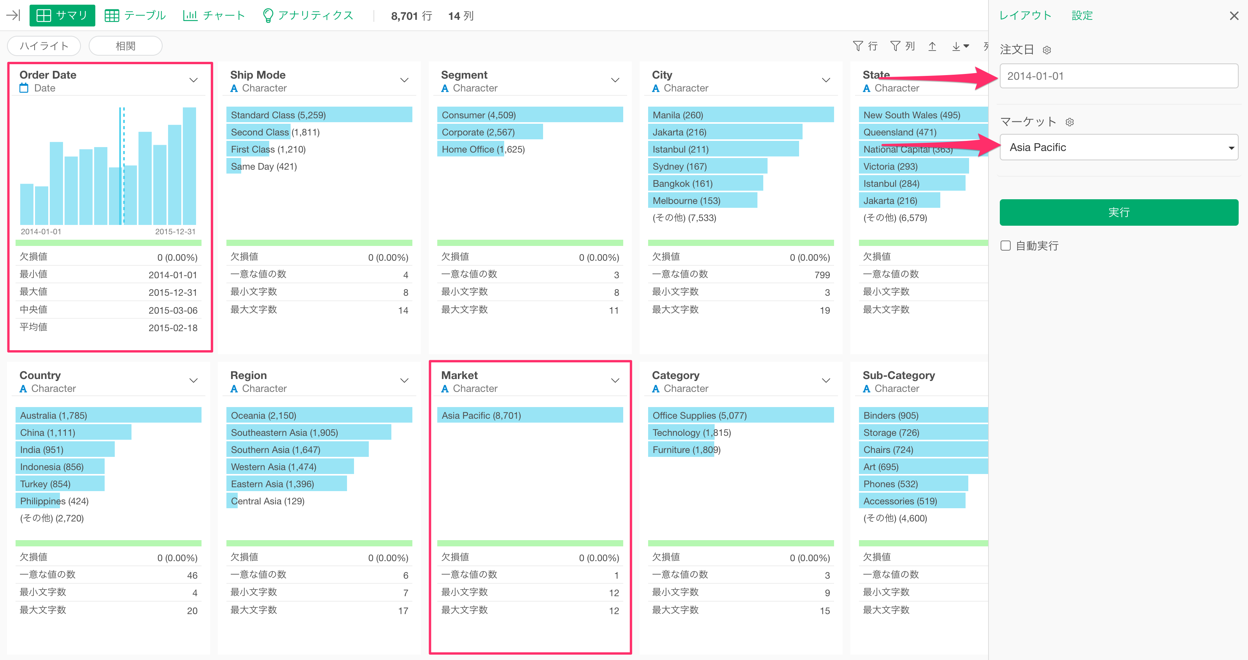Click the Character type icon under City
Image resolution: width=1248 pixels, height=660 pixels.
tap(656, 88)
